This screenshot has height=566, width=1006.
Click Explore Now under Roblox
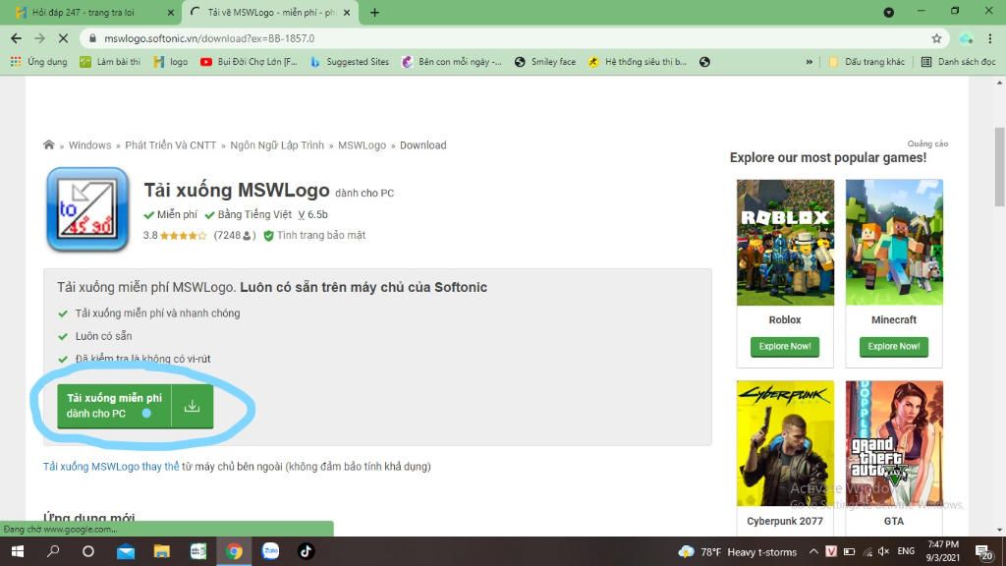785,347
